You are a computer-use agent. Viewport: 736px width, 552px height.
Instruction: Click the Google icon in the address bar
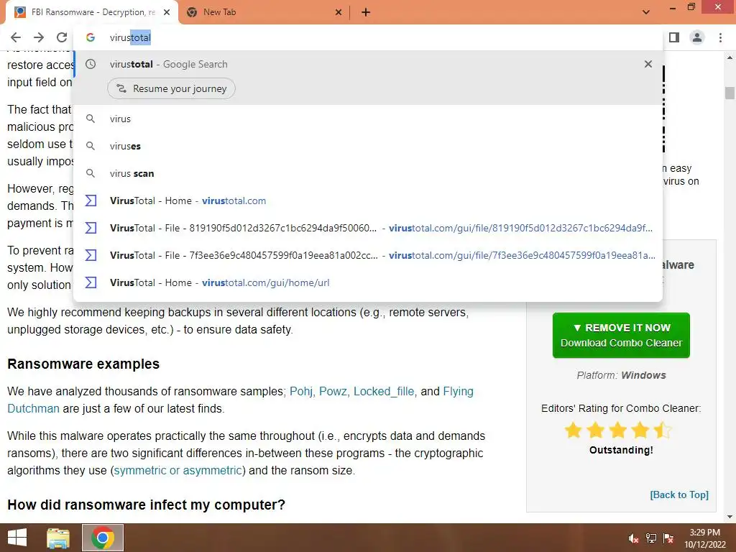coord(91,37)
